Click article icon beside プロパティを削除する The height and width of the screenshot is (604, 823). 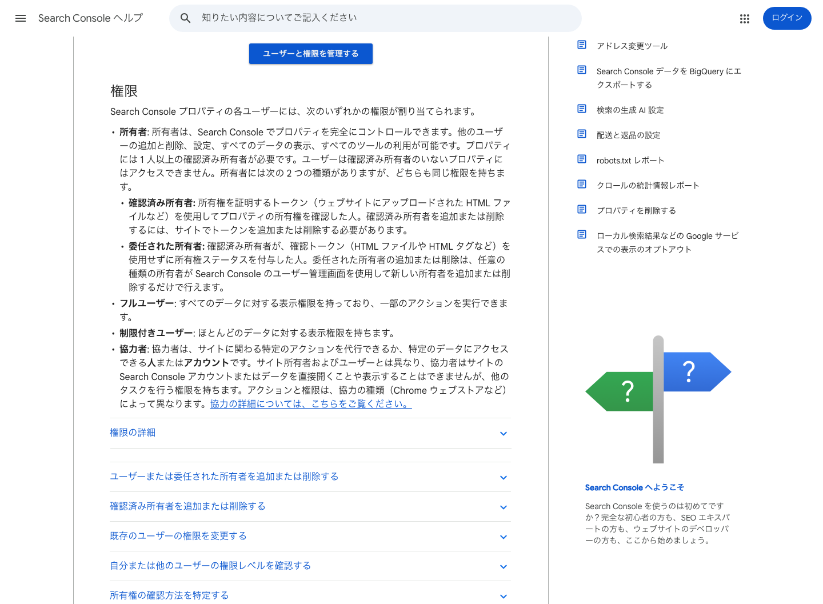click(x=582, y=209)
